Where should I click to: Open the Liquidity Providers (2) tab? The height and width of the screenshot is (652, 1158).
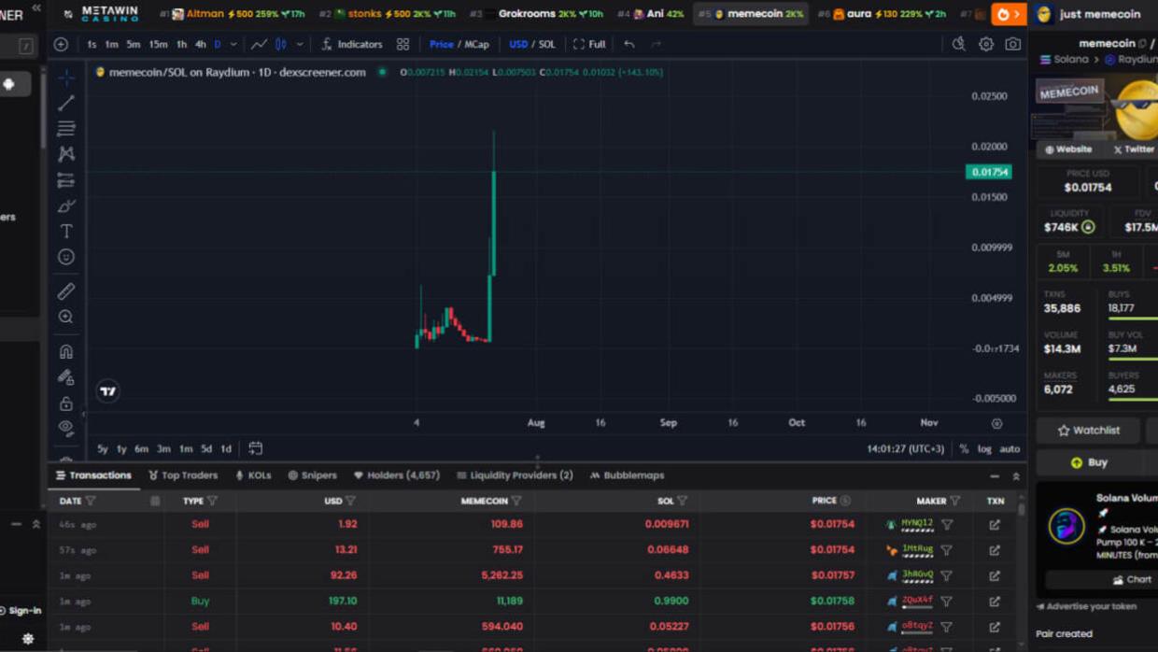click(515, 475)
